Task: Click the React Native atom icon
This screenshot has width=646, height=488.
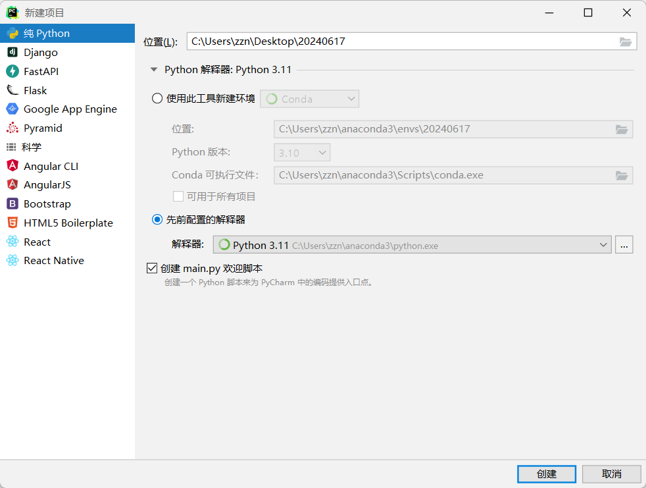Action: pyautogui.click(x=12, y=260)
